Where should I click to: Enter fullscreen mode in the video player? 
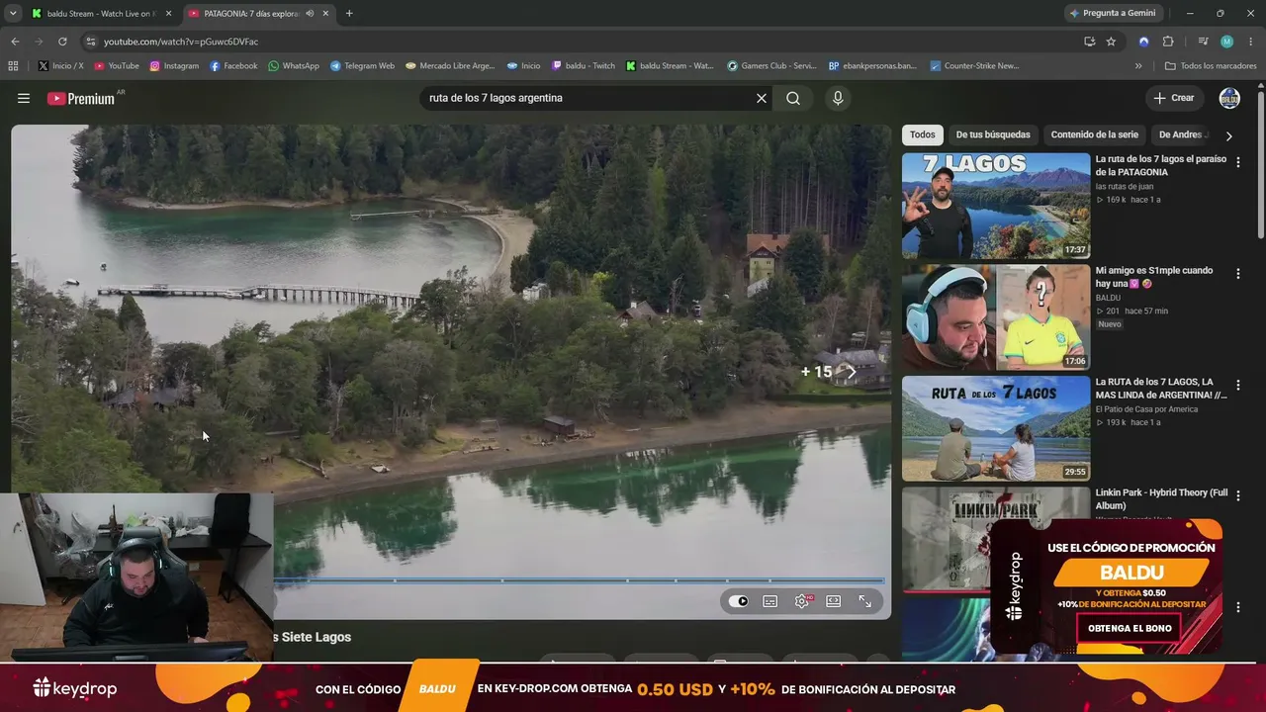(x=865, y=601)
